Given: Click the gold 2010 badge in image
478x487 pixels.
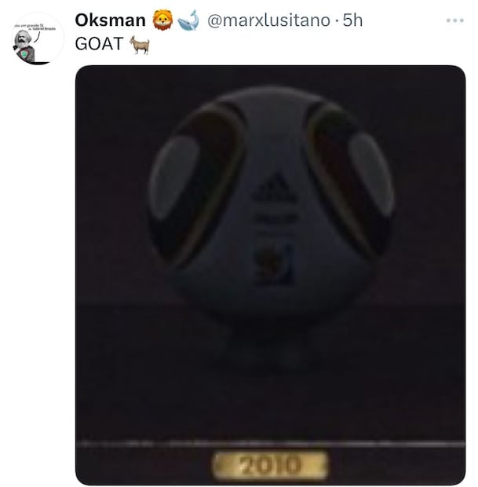Looking at the screenshot, I should coord(270,465).
